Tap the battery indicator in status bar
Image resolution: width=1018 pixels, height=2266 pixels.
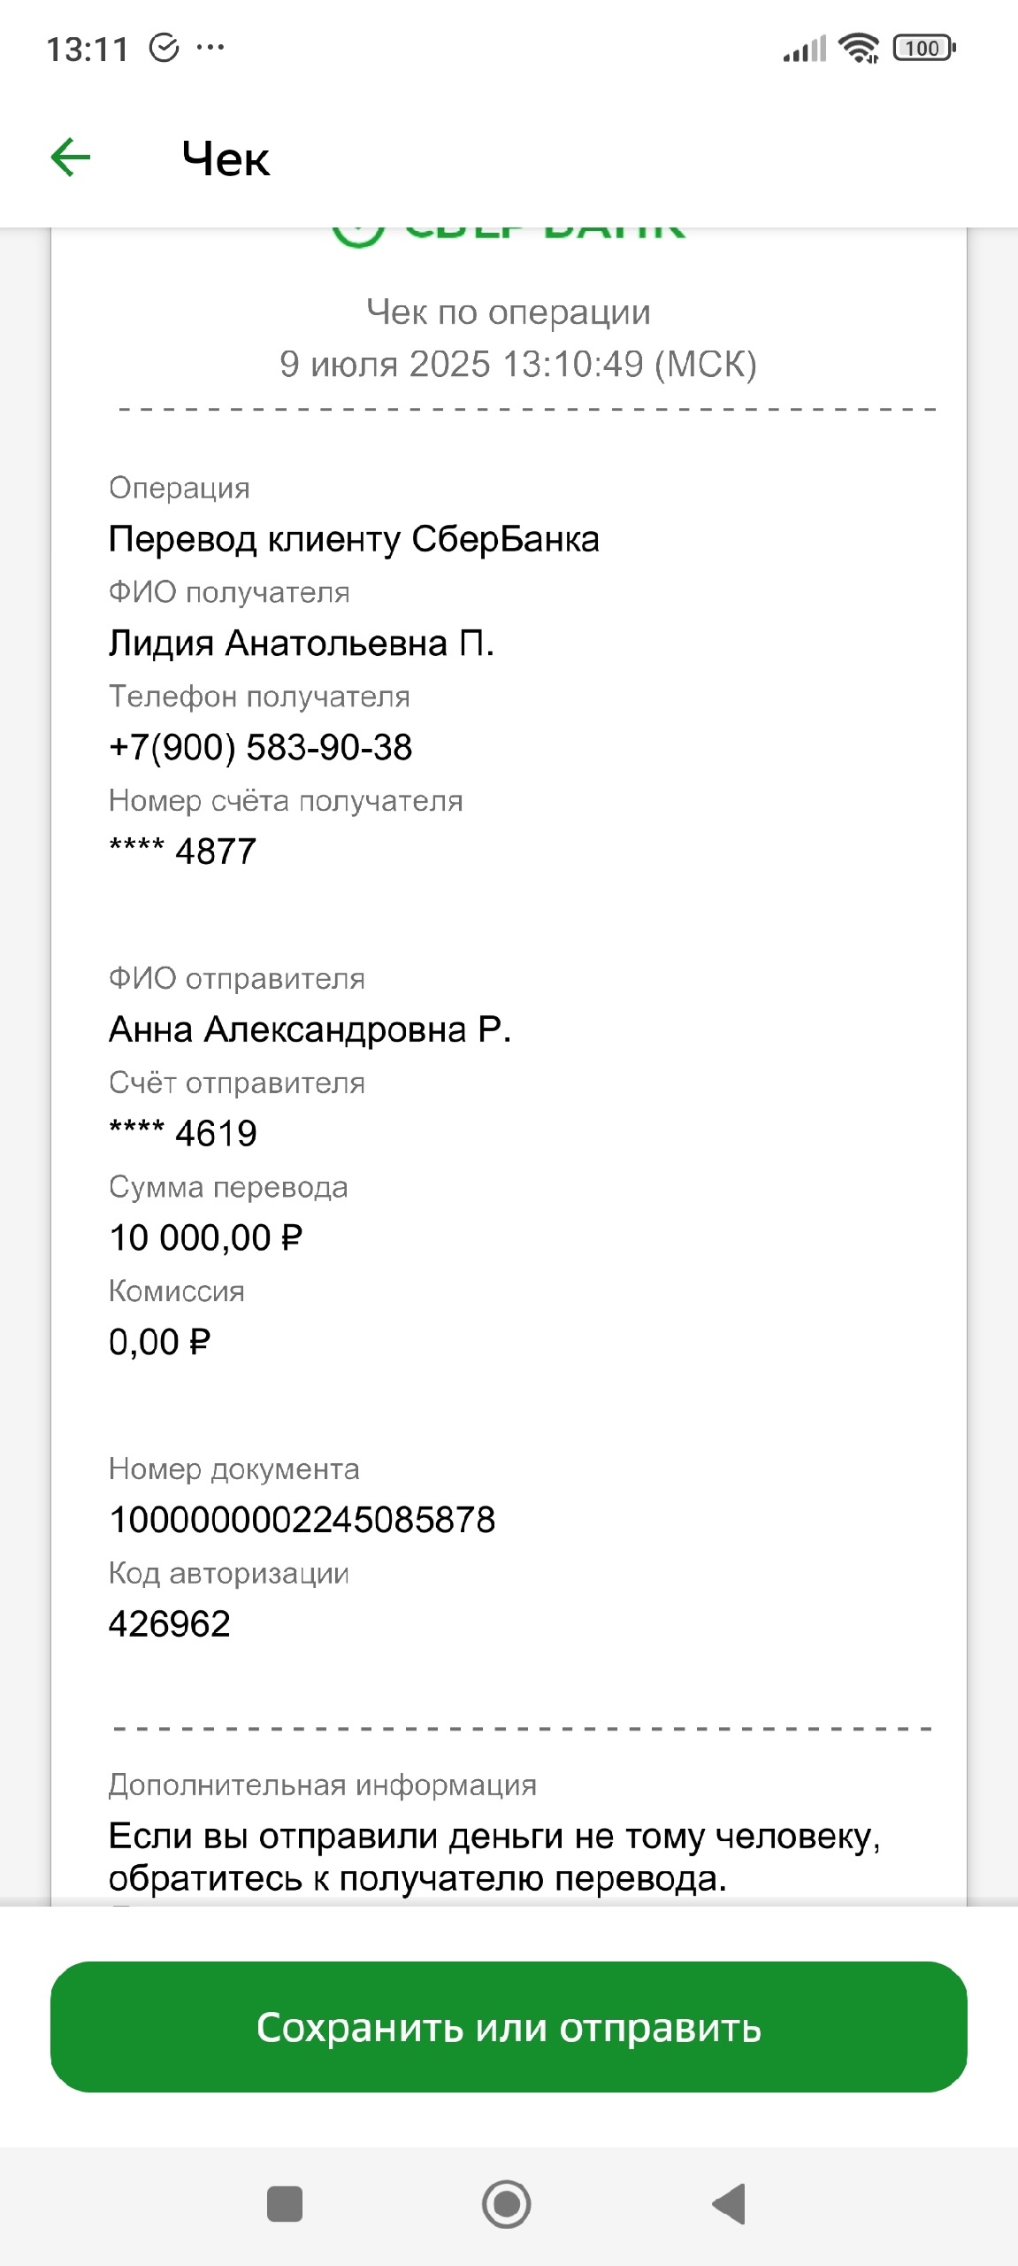923,48
